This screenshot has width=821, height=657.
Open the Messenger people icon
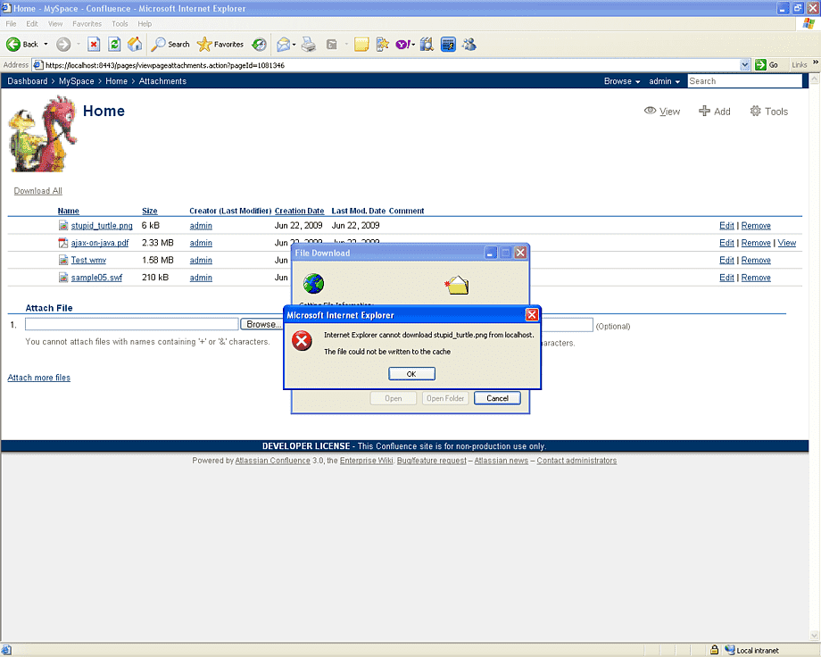pos(469,45)
